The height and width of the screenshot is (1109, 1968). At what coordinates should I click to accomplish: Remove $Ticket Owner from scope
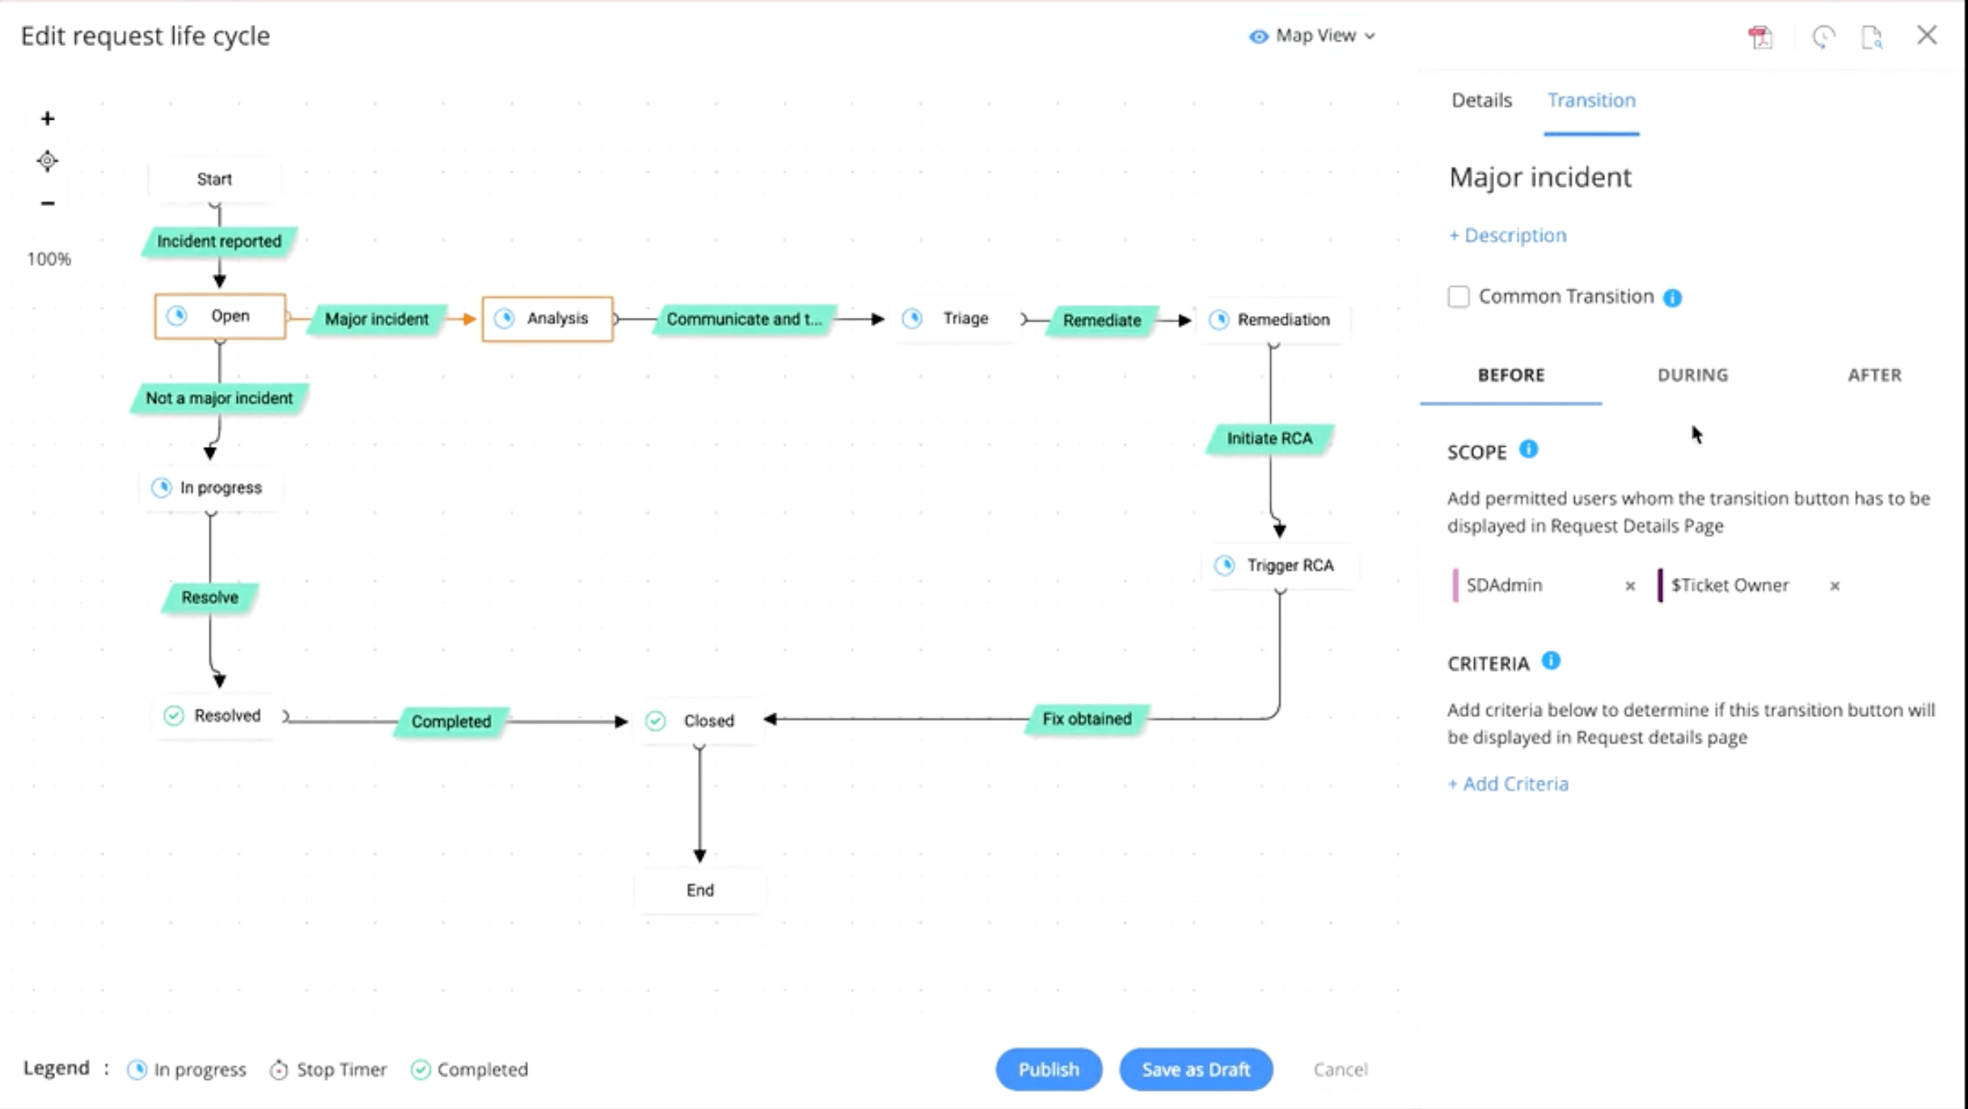point(1836,586)
